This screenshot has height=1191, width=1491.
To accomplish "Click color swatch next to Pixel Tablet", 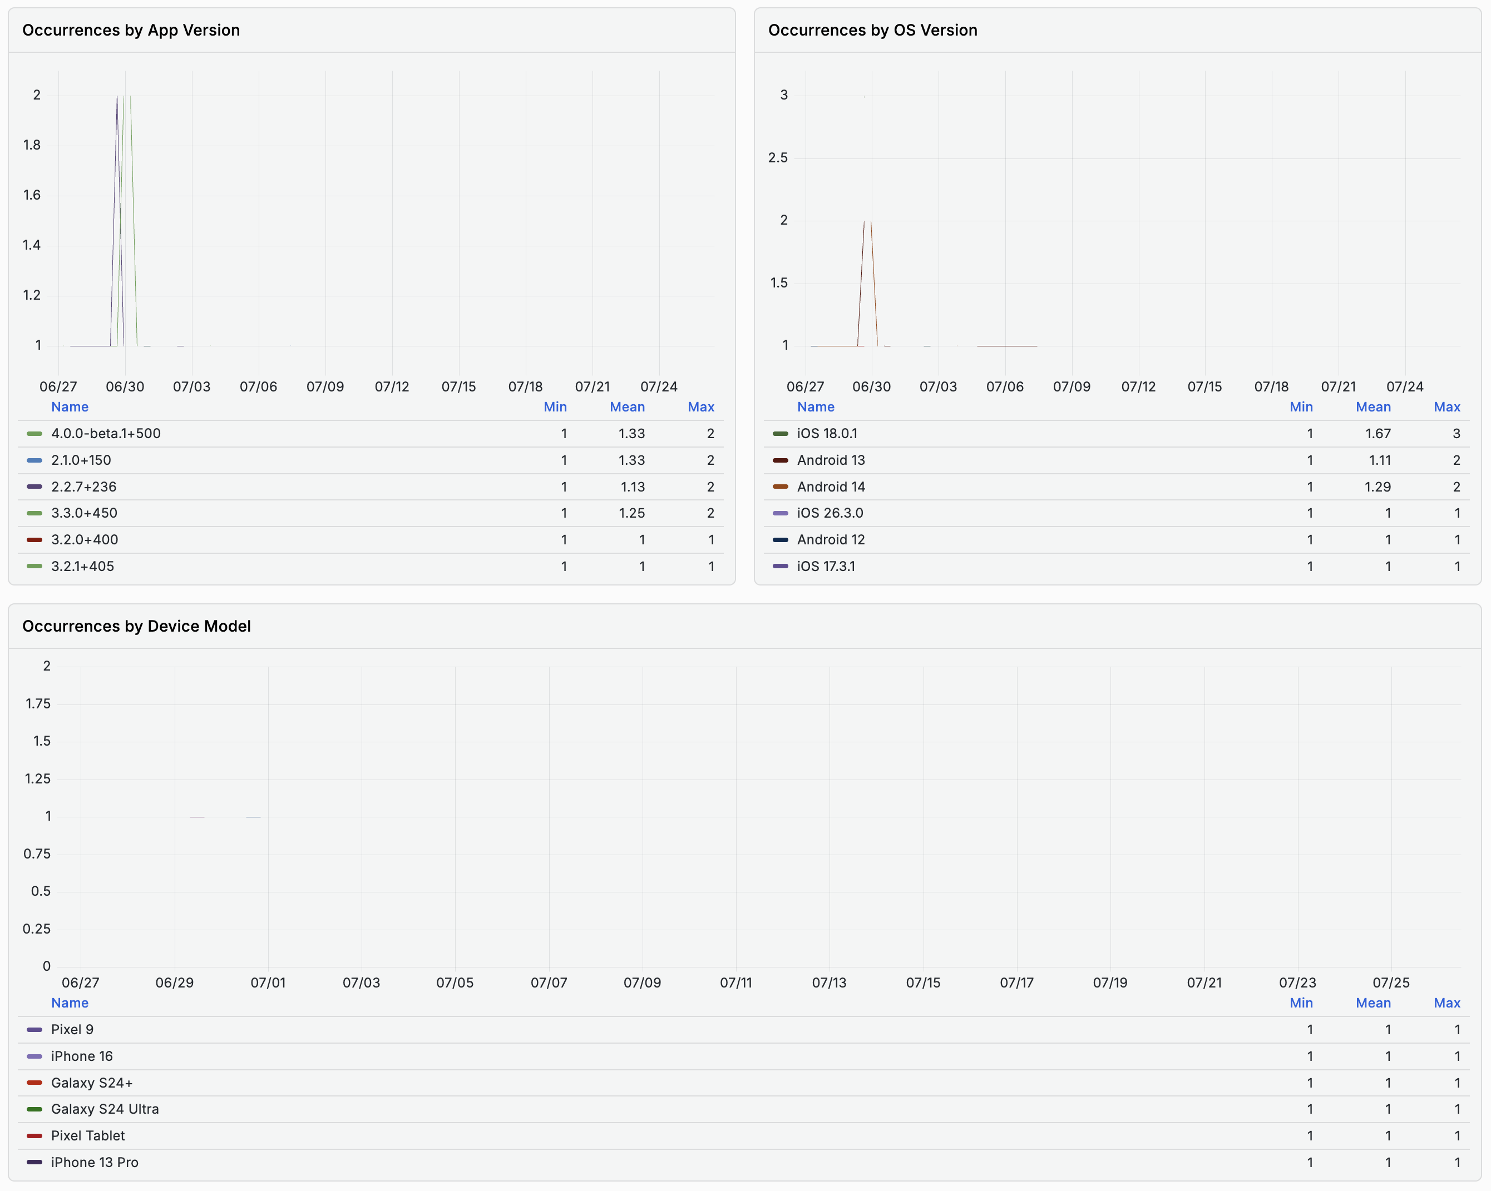I will (x=34, y=1136).
